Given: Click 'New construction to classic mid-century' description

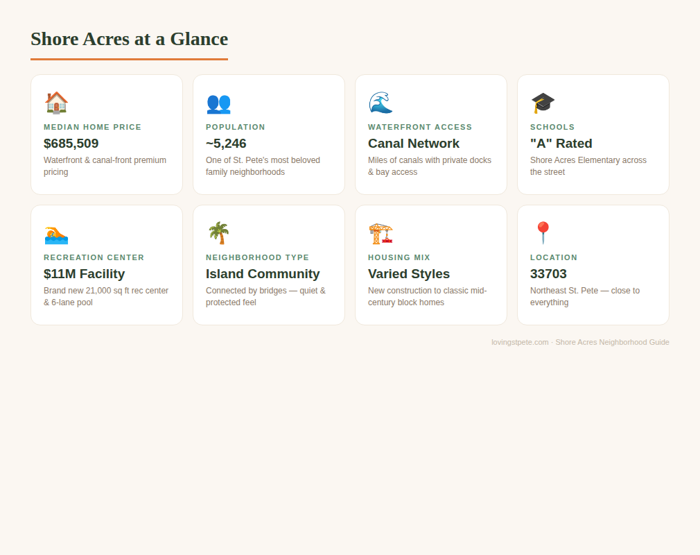Looking at the screenshot, I should (427, 296).
